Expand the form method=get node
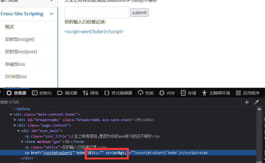265x163 pixels. pos(22,142)
